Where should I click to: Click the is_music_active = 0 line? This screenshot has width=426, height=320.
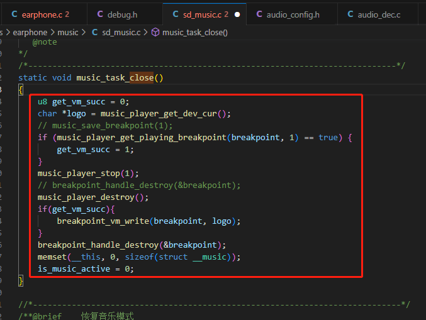[x=86, y=269]
